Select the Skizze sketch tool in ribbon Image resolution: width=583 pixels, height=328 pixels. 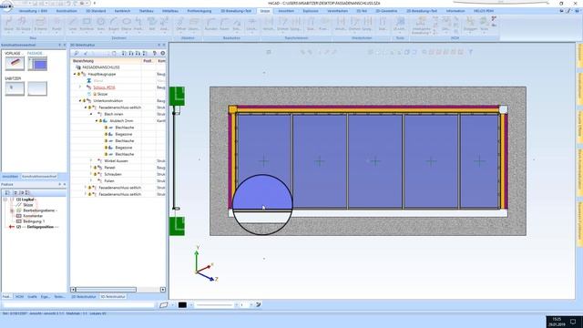(x=8, y=25)
